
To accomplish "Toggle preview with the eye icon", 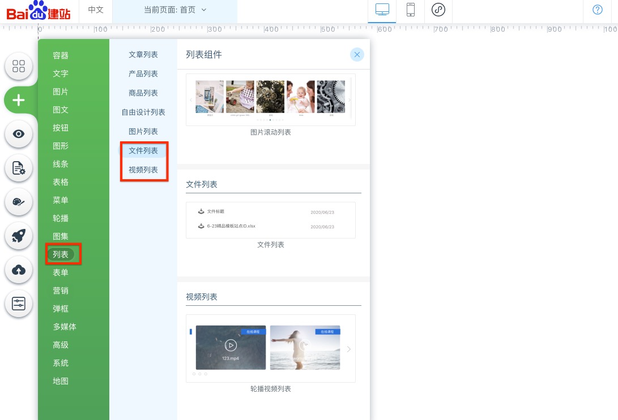I will [x=19, y=134].
